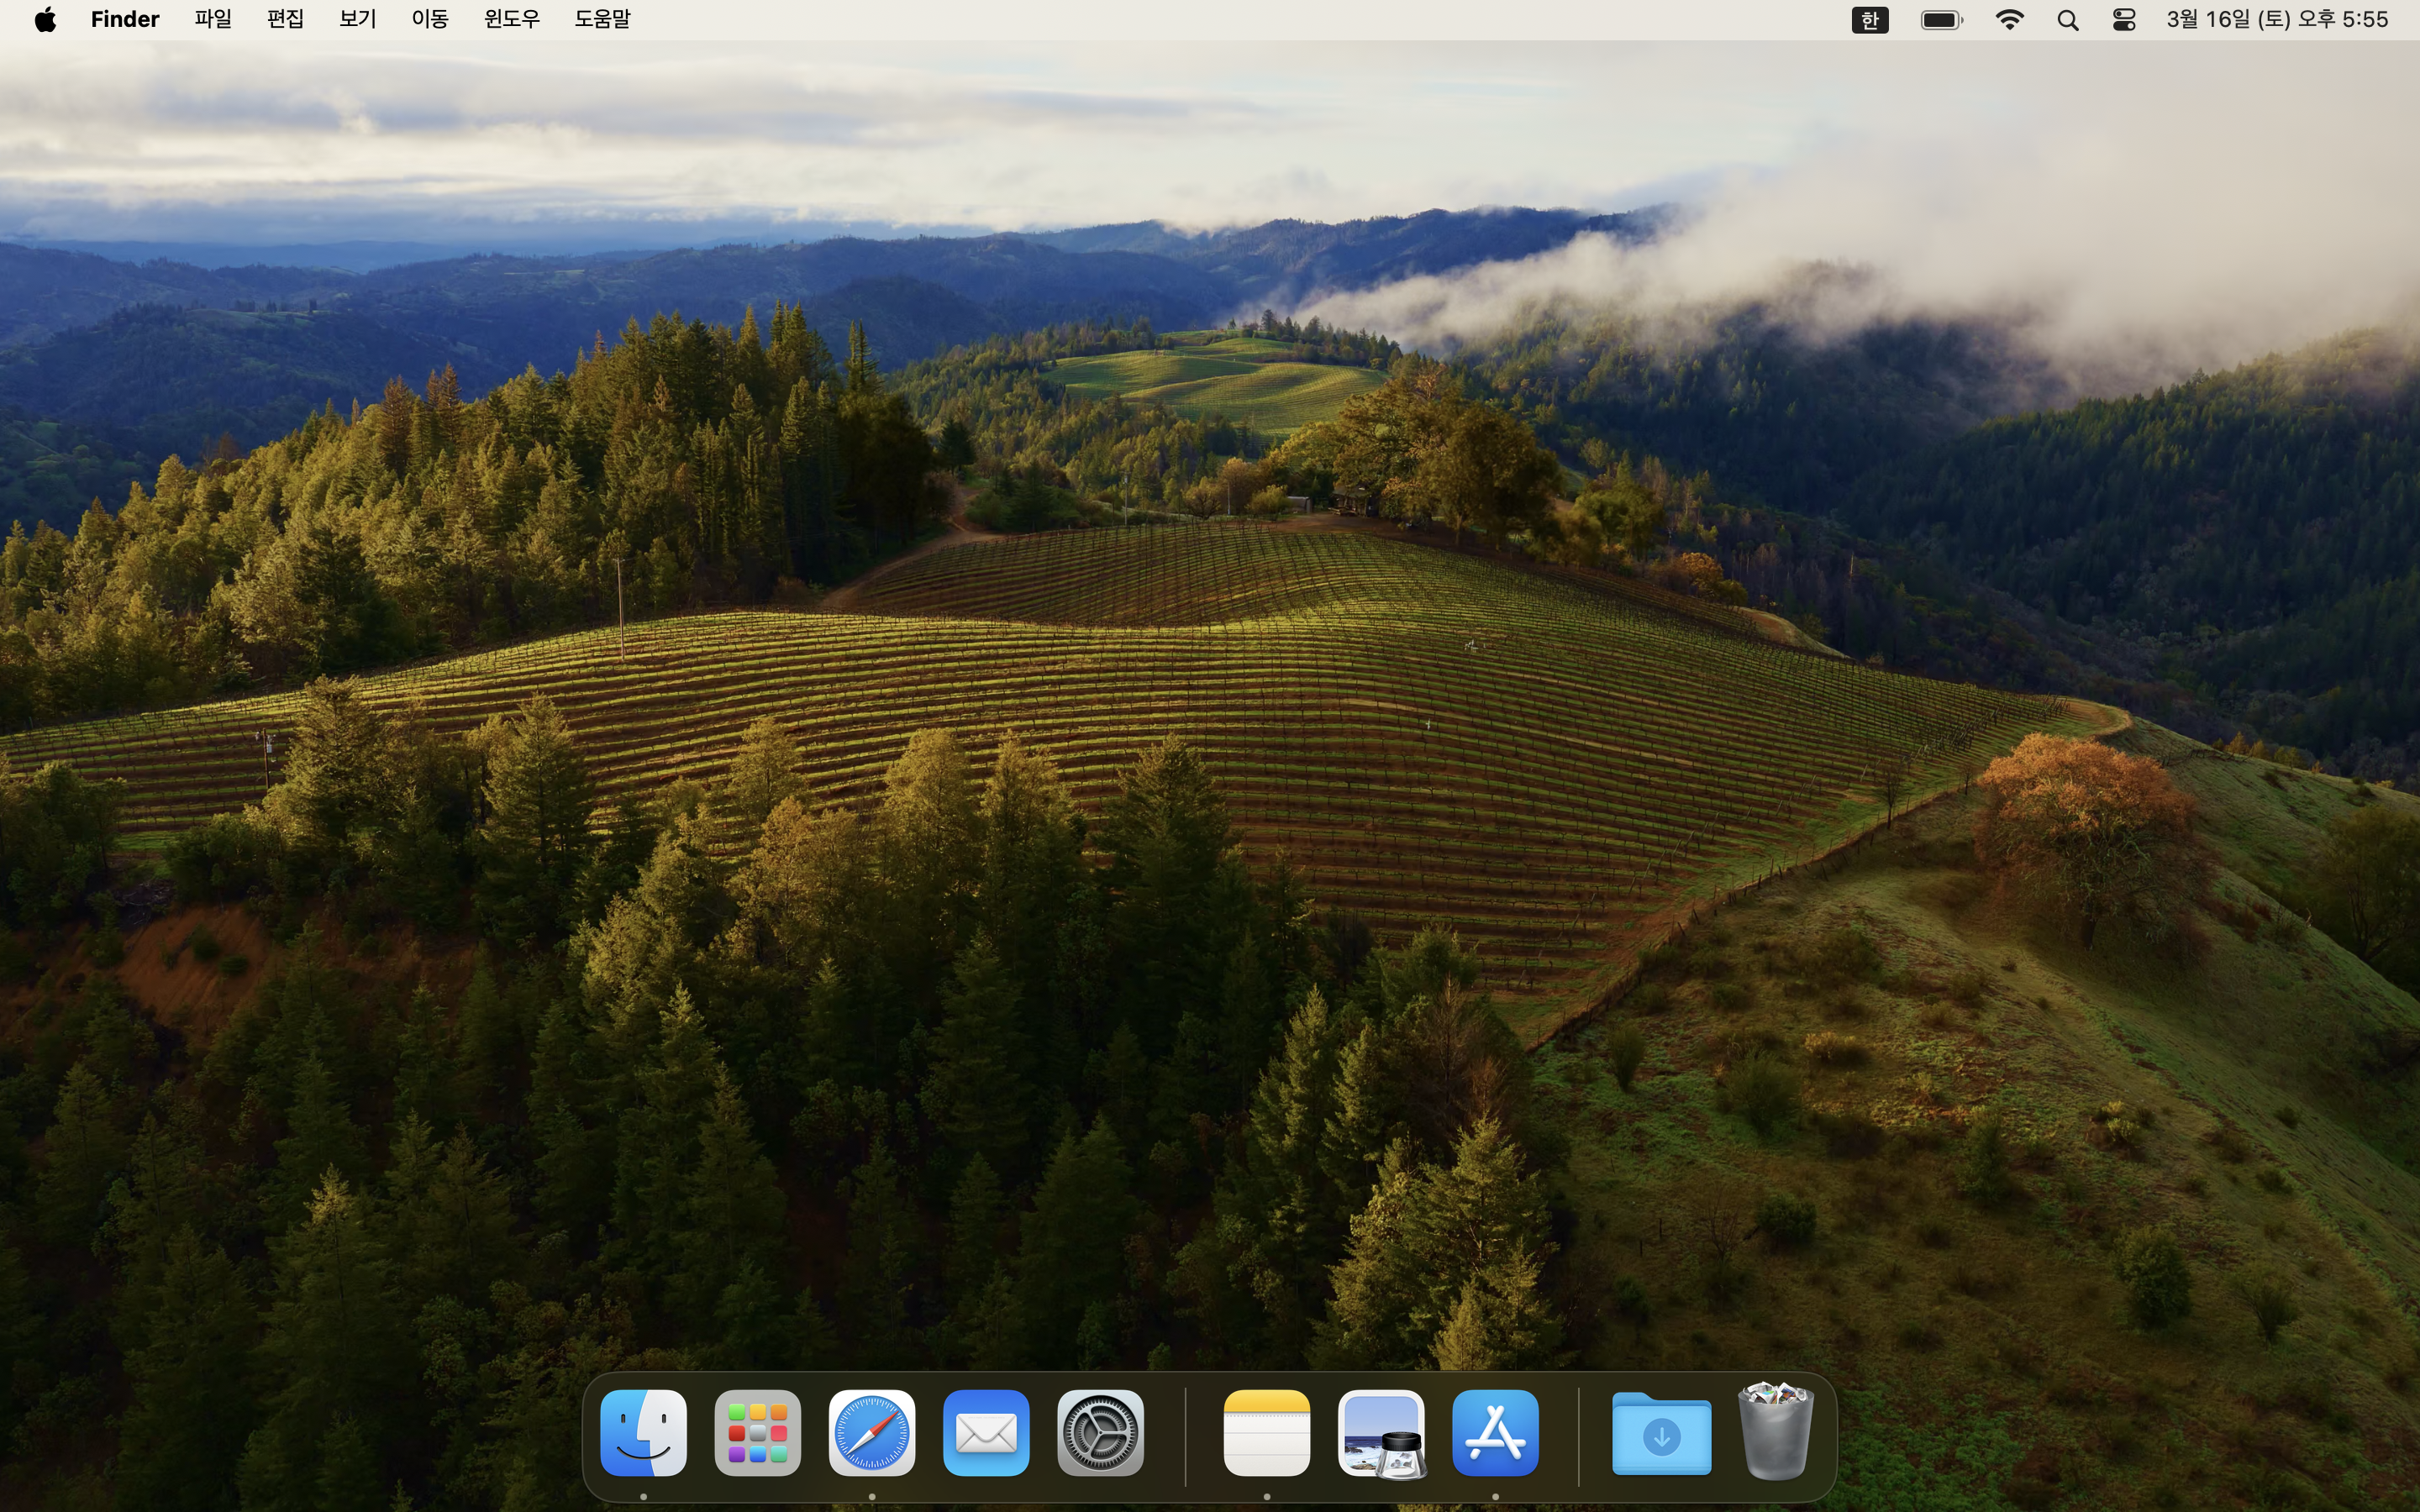Screen dimensions: 2420x1512
Task: Toggle the Korean input source indicator
Action: [1869, 19]
